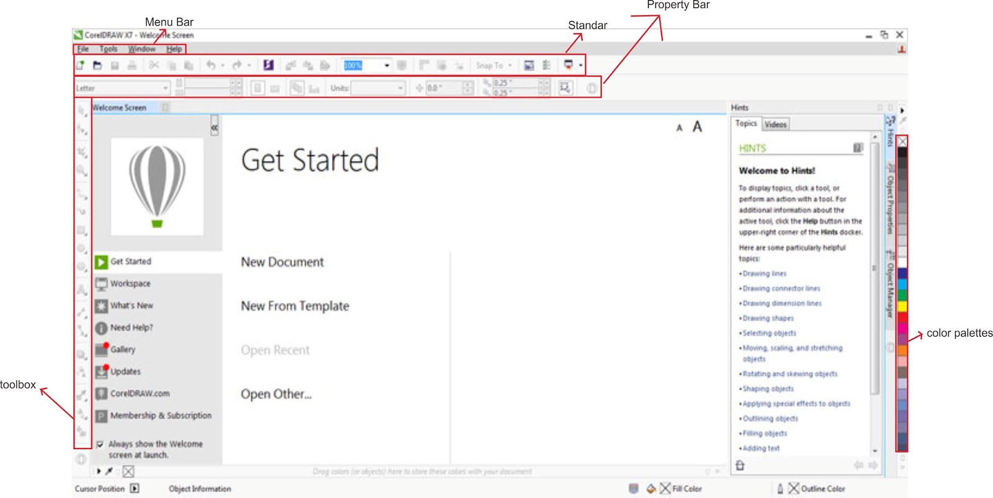
Task: Click the outline pen icon in status bar
Action: pyautogui.click(x=780, y=489)
